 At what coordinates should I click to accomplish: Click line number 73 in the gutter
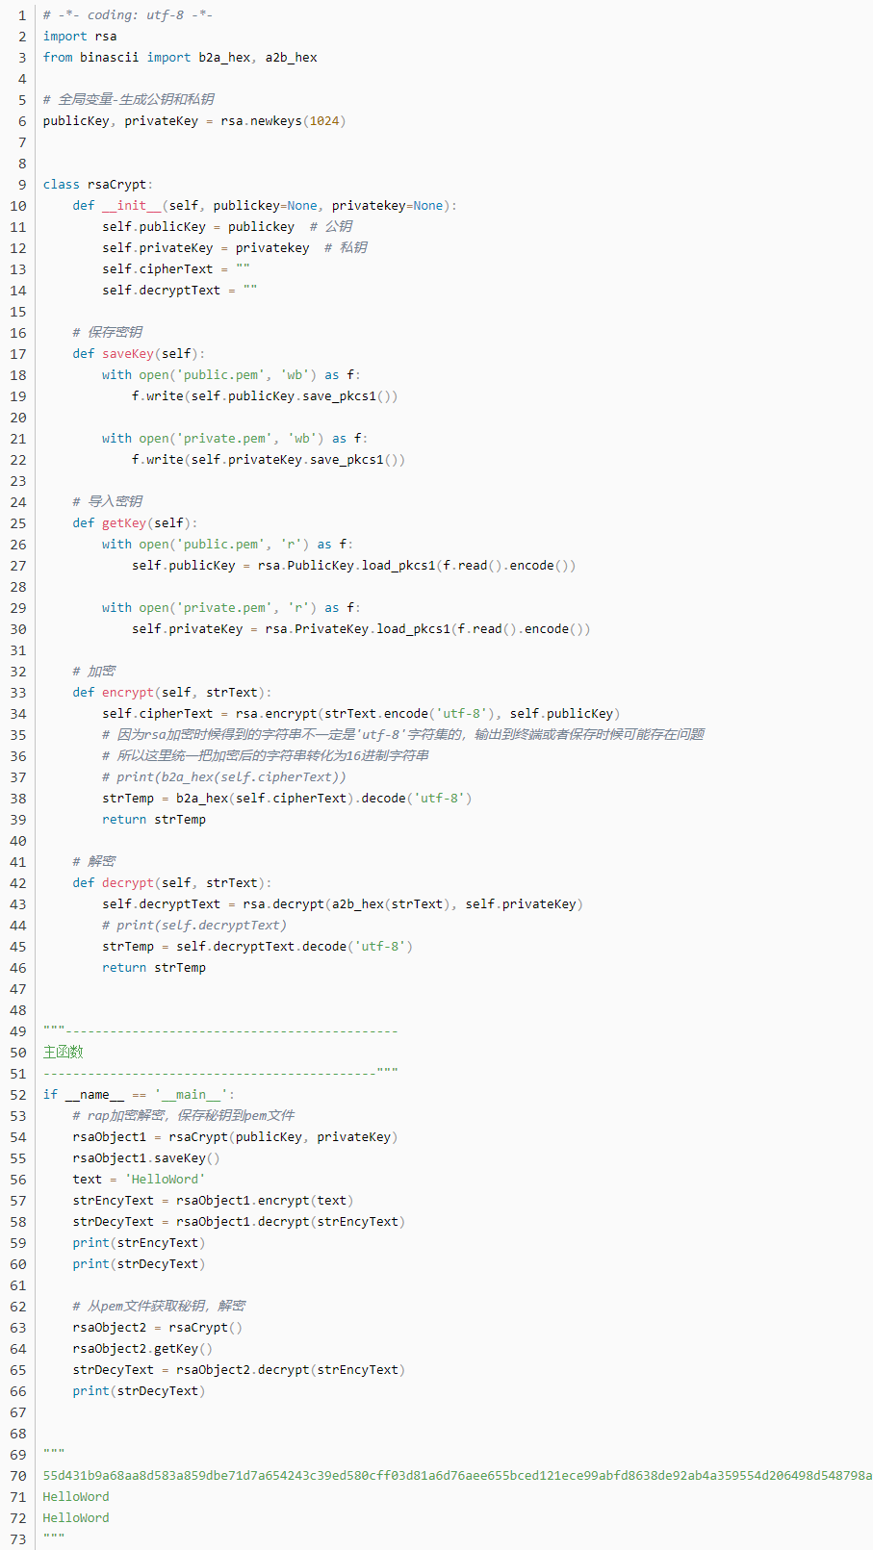point(18,1539)
